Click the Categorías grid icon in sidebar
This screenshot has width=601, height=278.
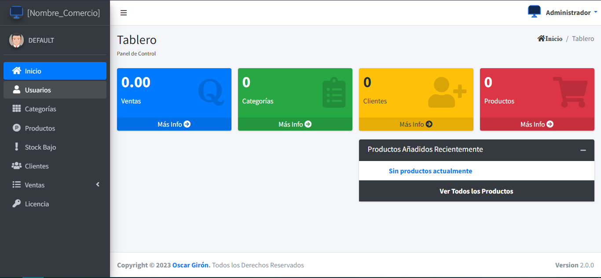(x=16, y=109)
